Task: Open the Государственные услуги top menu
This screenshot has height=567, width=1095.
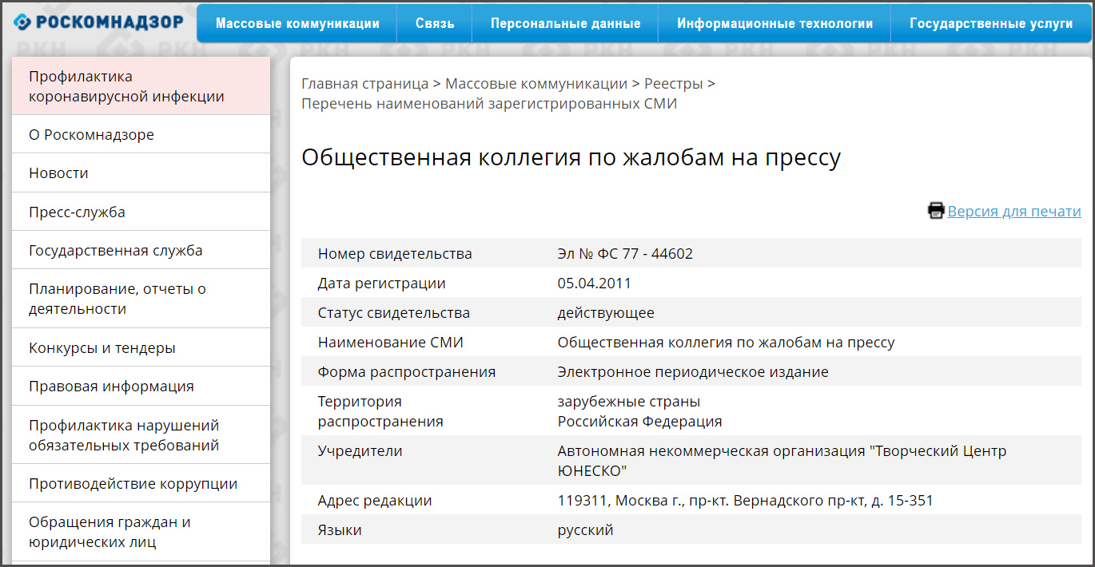Action: coord(991,23)
